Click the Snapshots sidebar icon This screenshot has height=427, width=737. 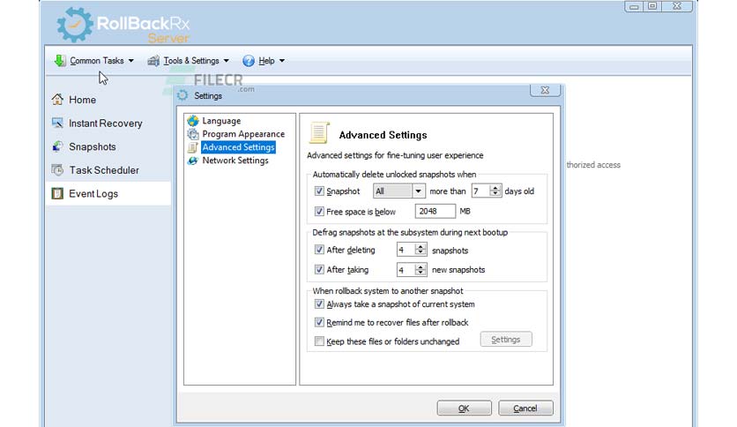(x=57, y=146)
